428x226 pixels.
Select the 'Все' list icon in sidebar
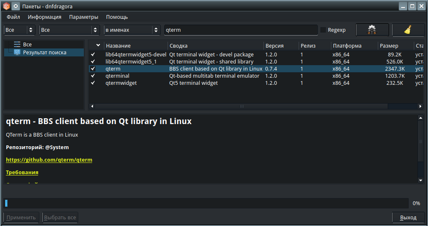tap(17, 44)
